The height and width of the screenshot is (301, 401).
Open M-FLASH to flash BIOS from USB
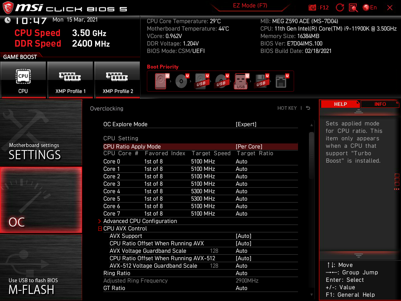coord(41,267)
